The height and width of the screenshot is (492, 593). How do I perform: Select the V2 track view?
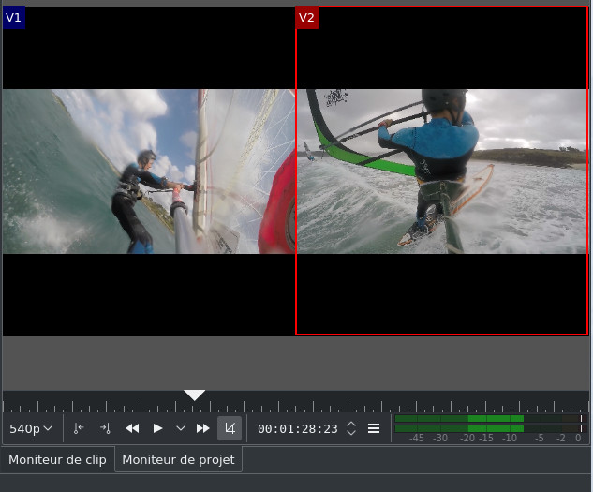click(x=442, y=171)
